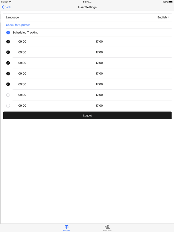
Task: Enable the sixth schedule row checkbox
Action: click(x=8, y=95)
